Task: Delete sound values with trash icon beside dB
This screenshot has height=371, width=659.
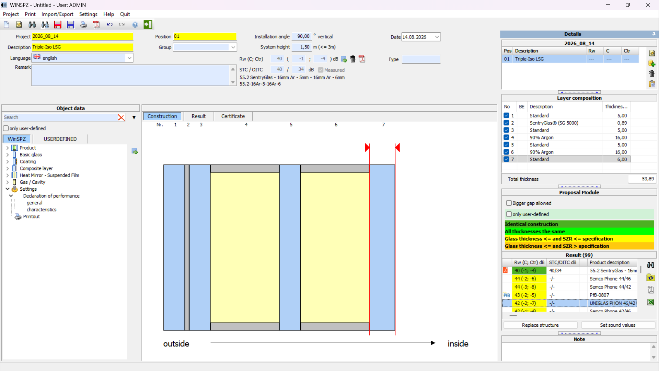Action: (x=353, y=59)
